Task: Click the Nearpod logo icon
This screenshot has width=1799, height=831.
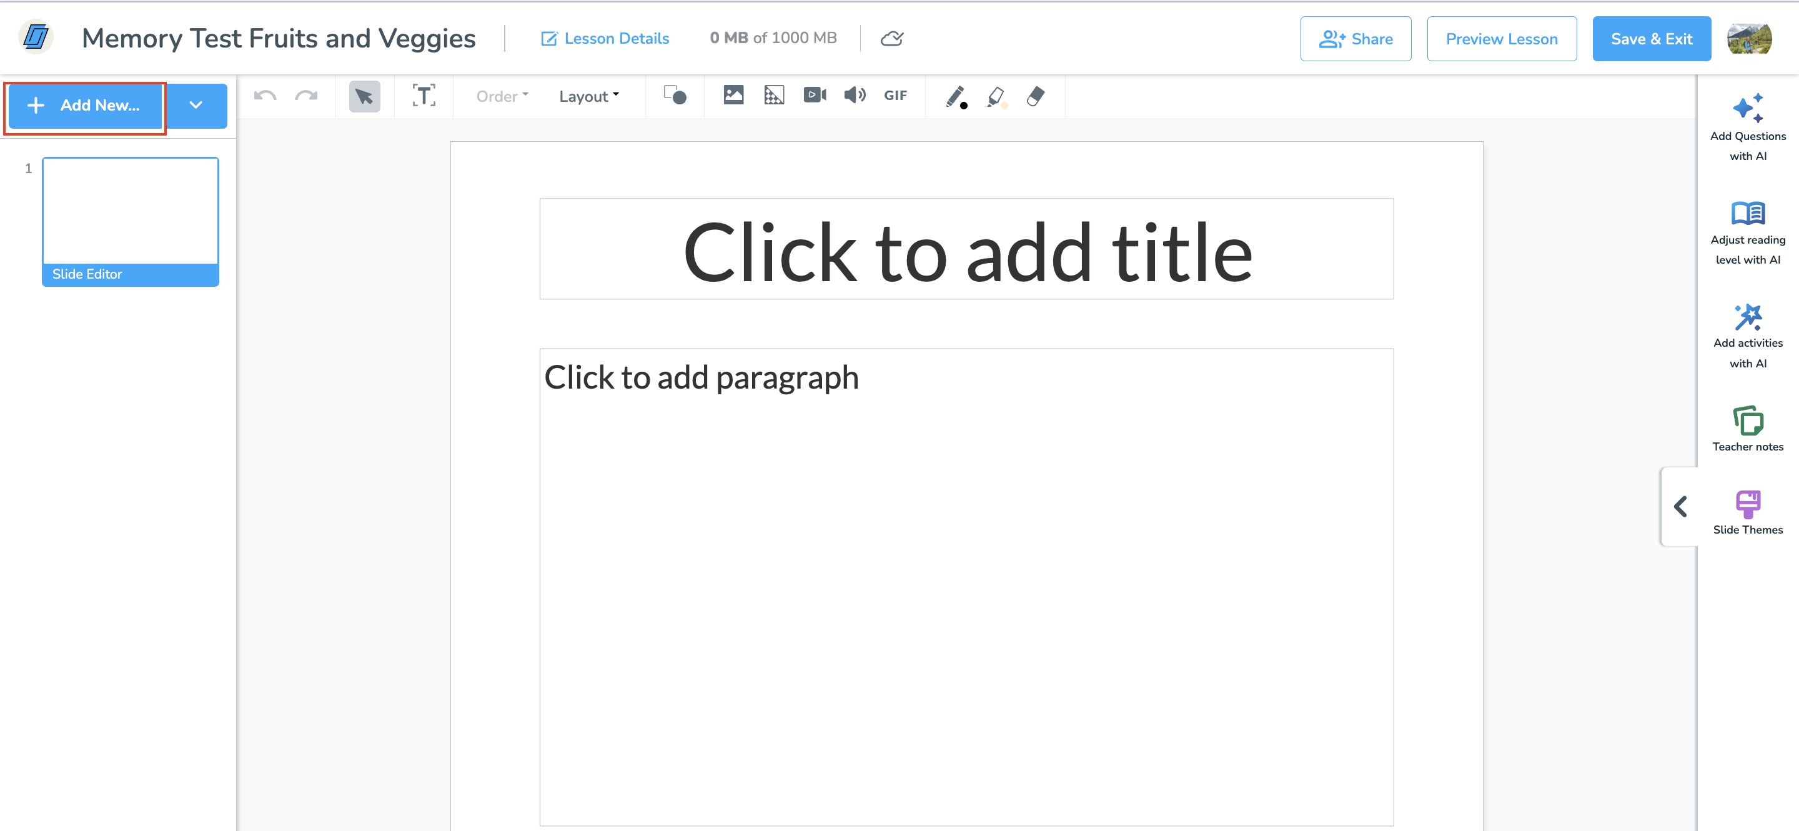Action: (x=36, y=37)
